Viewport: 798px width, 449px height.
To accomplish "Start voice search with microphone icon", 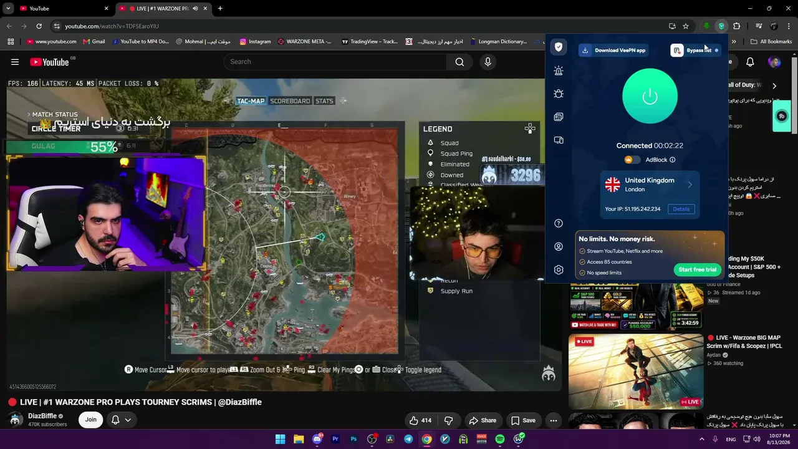I will pyautogui.click(x=488, y=62).
